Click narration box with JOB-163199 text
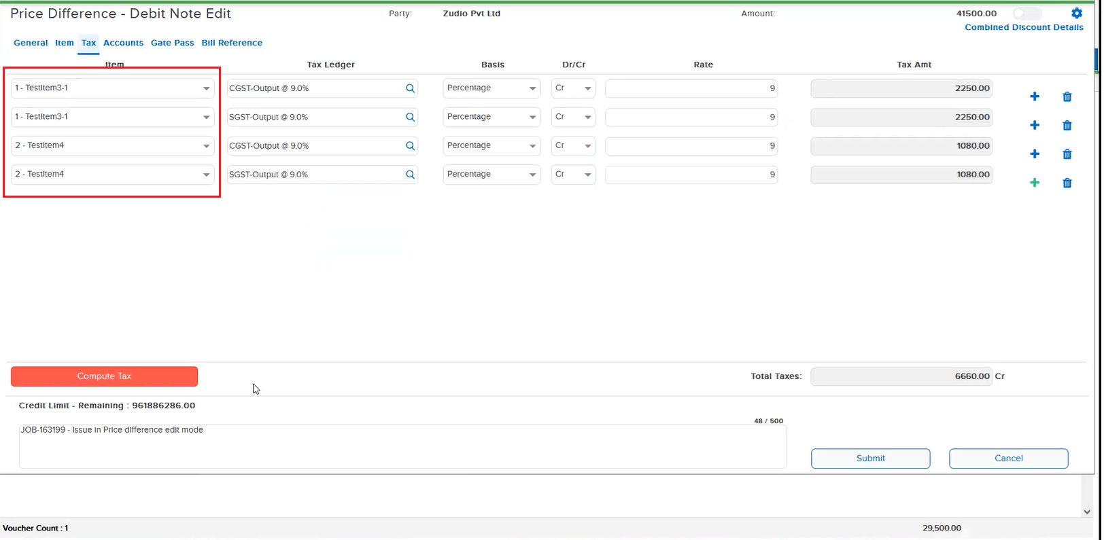1104x540 pixels. pyautogui.click(x=402, y=446)
